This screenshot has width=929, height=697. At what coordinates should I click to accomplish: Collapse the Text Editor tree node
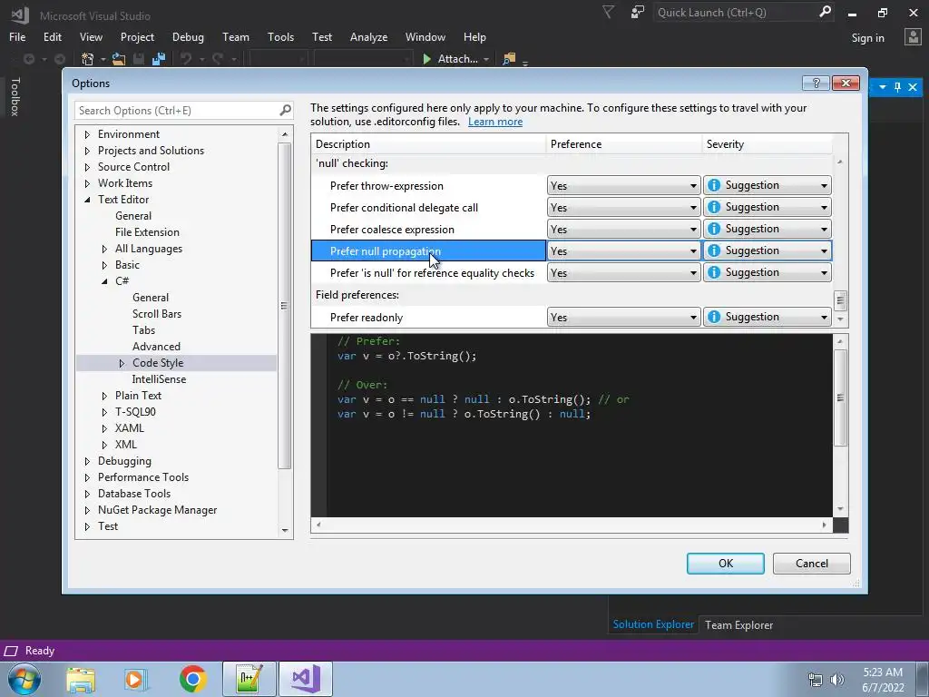tap(87, 200)
